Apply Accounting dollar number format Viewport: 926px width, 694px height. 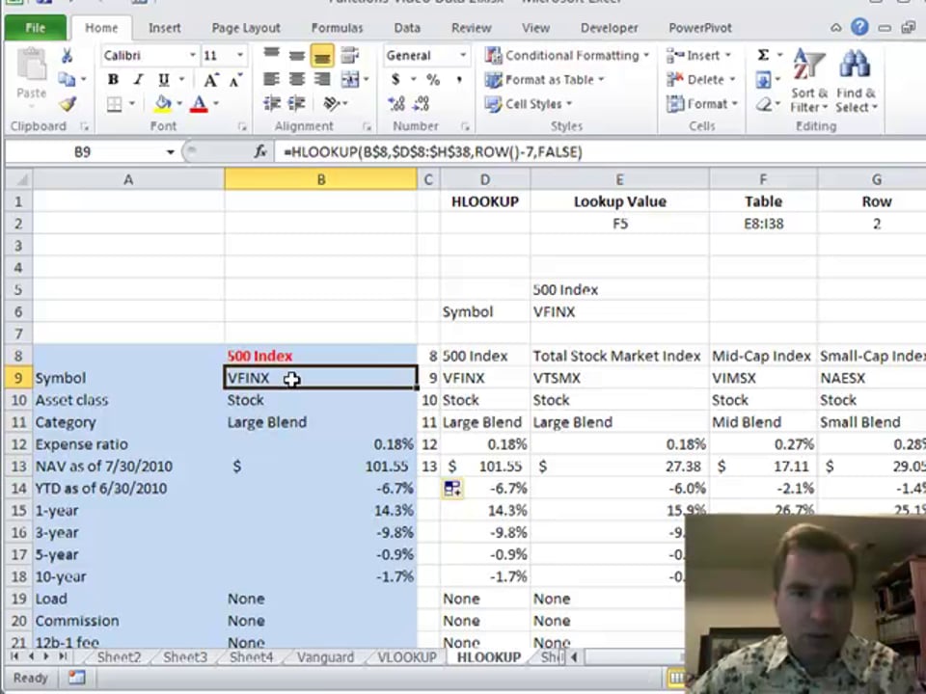[395, 80]
